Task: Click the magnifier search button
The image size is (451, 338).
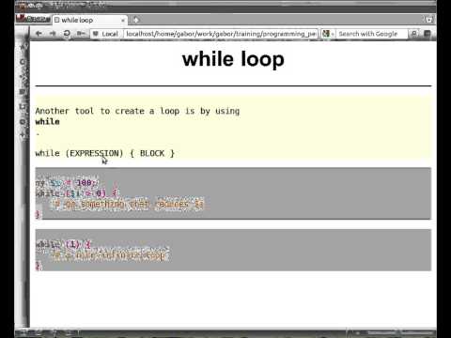Action: click(413, 34)
